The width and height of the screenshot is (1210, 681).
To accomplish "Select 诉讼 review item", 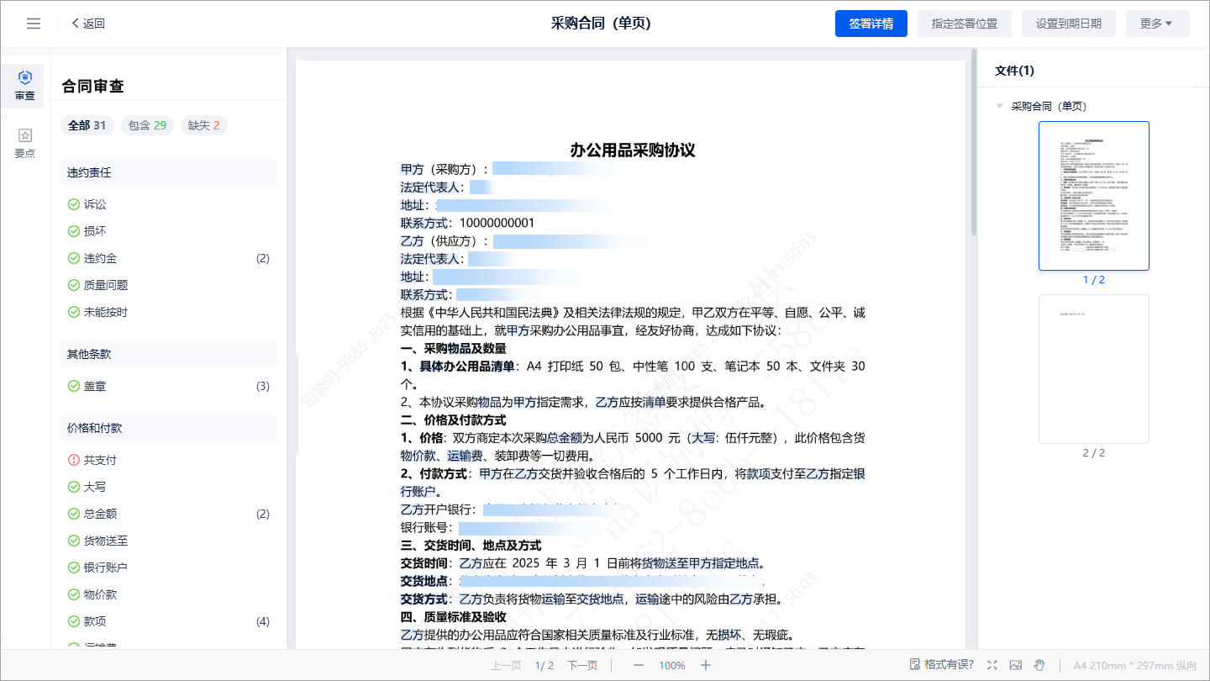I will (168, 204).
